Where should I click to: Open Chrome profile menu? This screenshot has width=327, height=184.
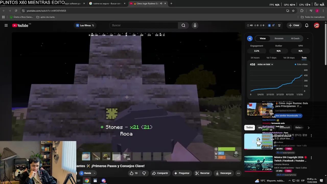[x=317, y=11]
